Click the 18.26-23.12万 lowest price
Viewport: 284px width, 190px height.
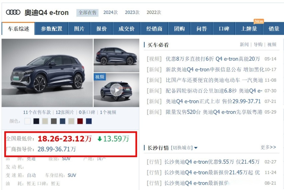[65, 139]
